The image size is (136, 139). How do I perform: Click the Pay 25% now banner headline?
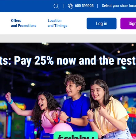[x=68, y=61]
